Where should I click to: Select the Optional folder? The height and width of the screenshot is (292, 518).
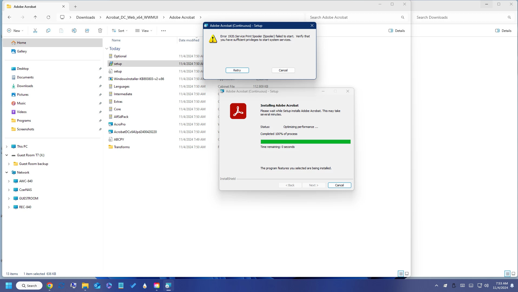coord(120,56)
